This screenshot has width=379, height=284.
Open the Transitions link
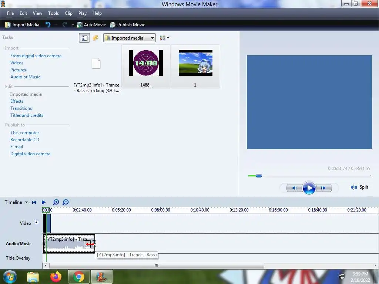click(x=21, y=108)
